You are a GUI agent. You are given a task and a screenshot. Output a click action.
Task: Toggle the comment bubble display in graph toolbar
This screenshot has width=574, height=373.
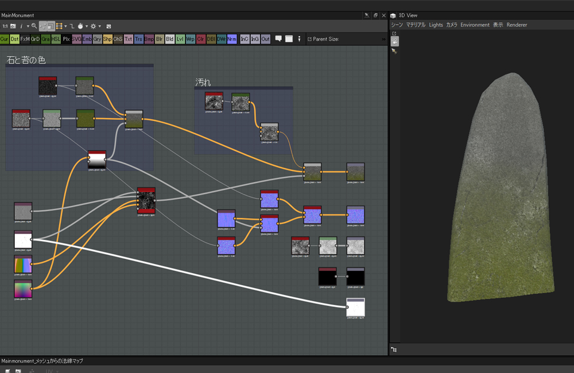(278, 38)
